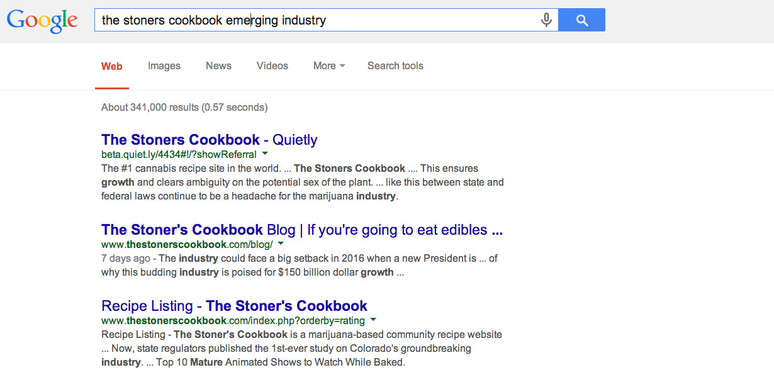Focus the search query text box
The image size is (774, 382).
tap(318, 20)
